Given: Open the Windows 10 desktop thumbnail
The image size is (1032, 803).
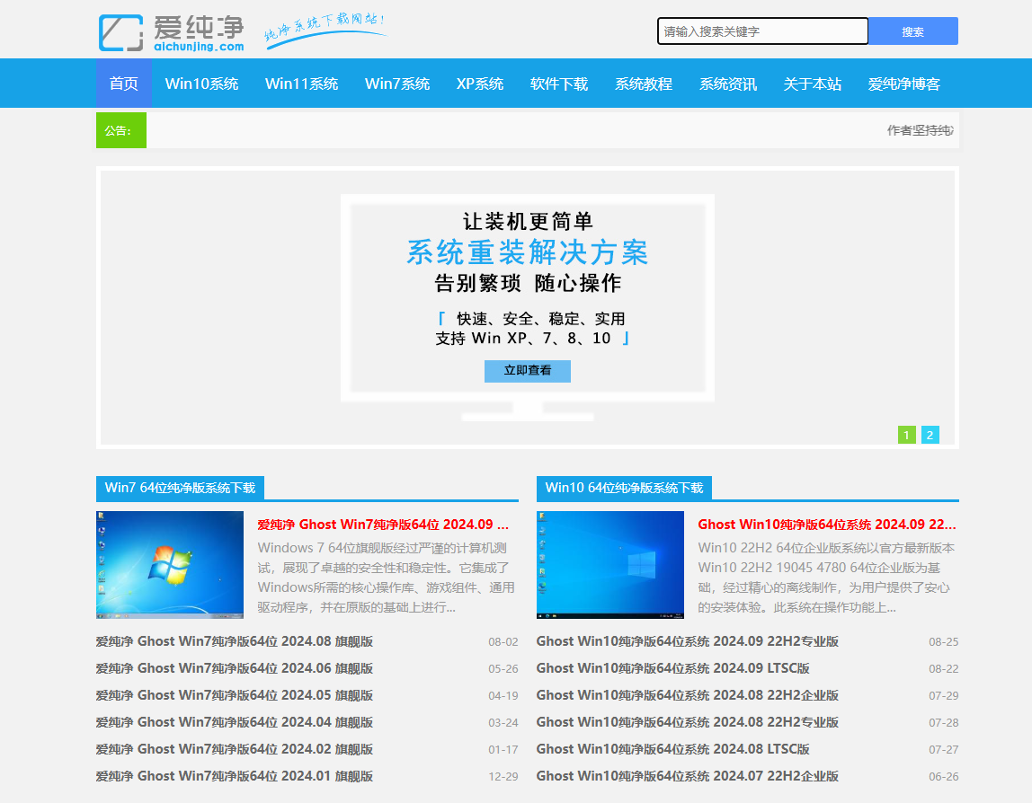Looking at the screenshot, I should click(610, 565).
